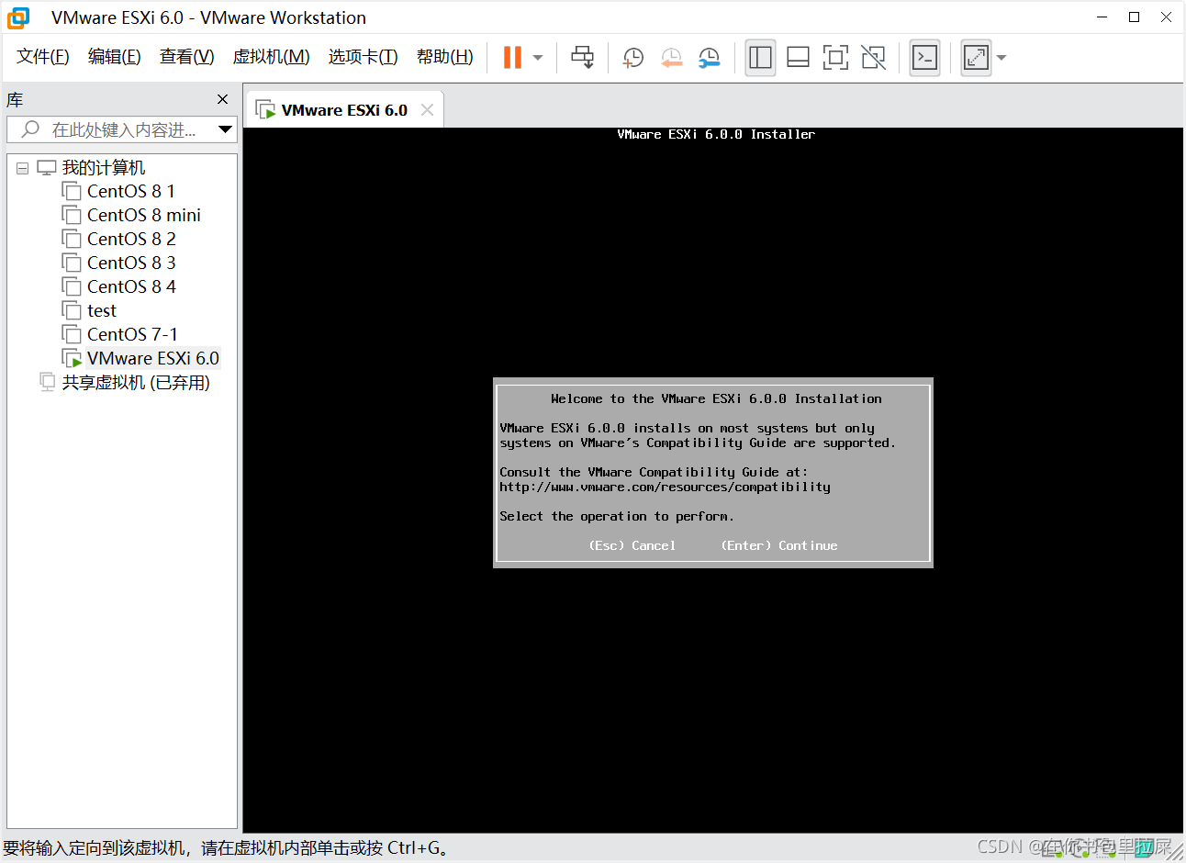1186x863 pixels.
Task: Click the shared VMs icon in tree
Action: tap(48, 382)
